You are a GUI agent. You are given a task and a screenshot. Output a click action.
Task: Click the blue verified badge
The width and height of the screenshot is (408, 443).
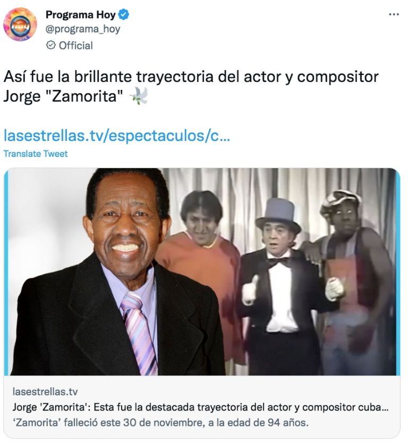pyautogui.click(x=124, y=14)
